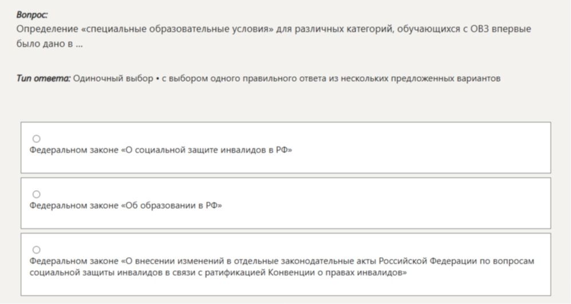Click answer text «О социальной защите инвалидов в РФ»

coord(160,150)
